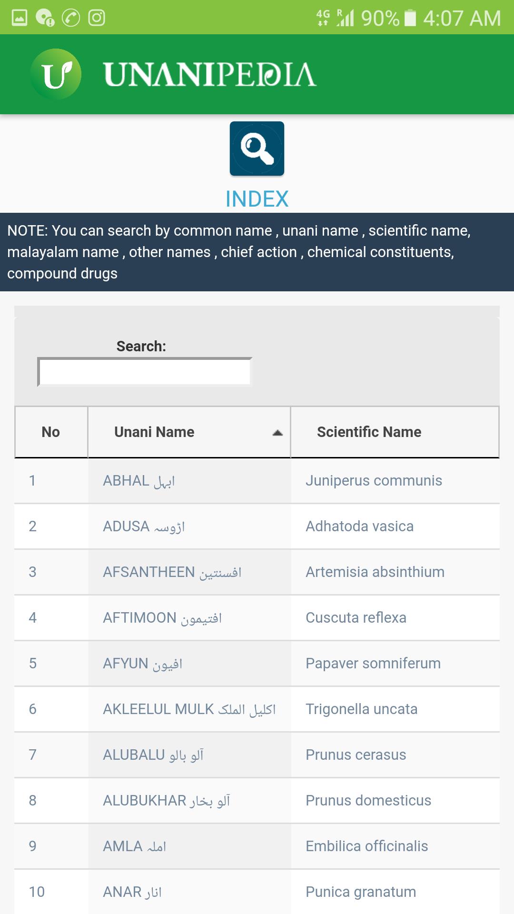Tap the chat alert notification icon
The image size is (514, 914).
coord(45,18)
